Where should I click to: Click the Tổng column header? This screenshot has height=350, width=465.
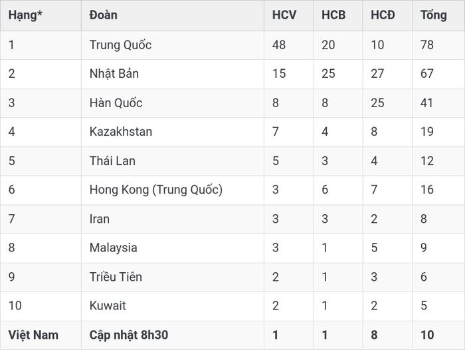click(434, 15)
